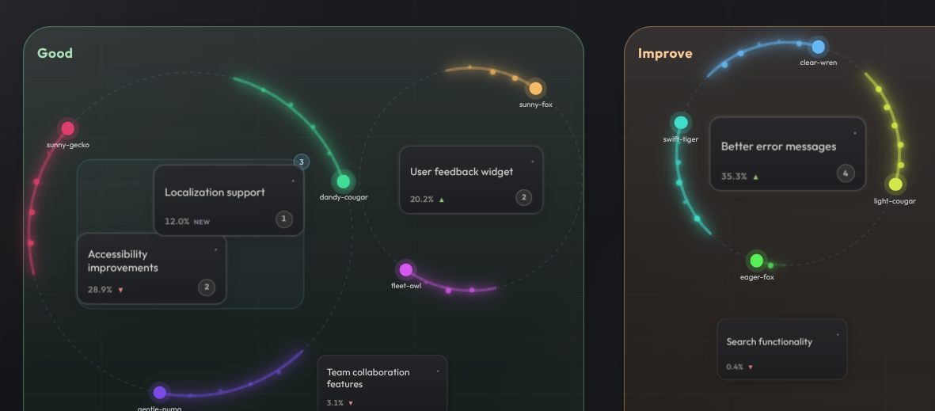Open the Accessibility improvements card
The width and height of the screenshot is (935, 411).
(152, 269)
